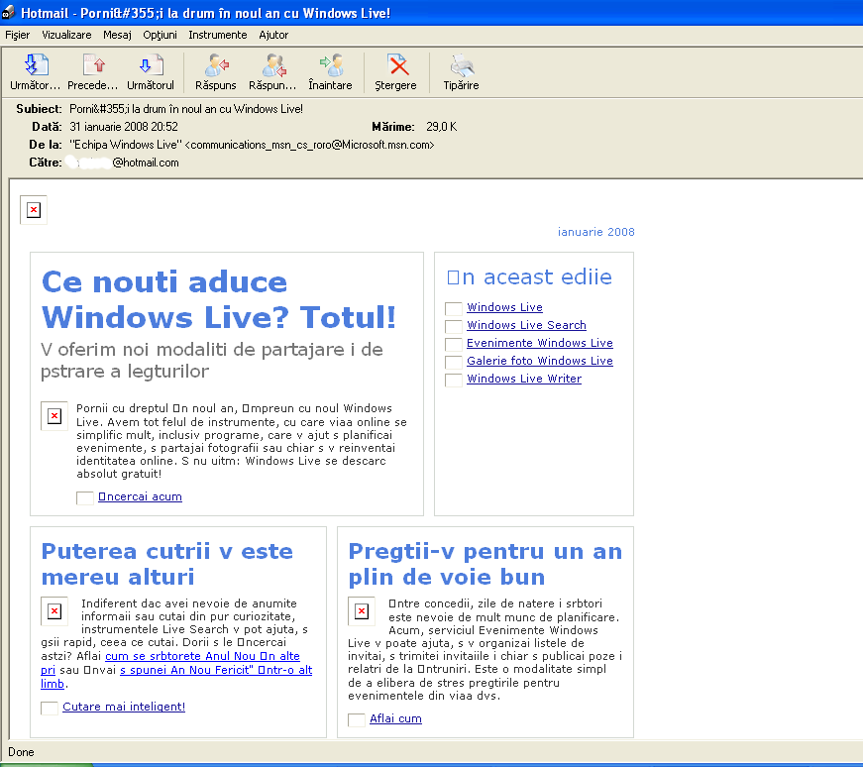
Task: Open the Instrumente menu
Action: (218, 35)
